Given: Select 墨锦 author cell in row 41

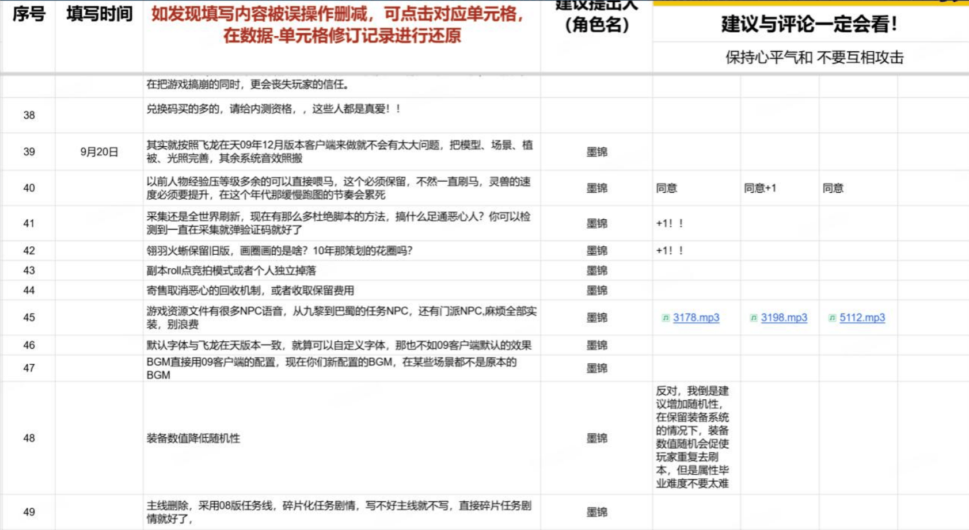Looking at the screenshot, I should 596,223.
